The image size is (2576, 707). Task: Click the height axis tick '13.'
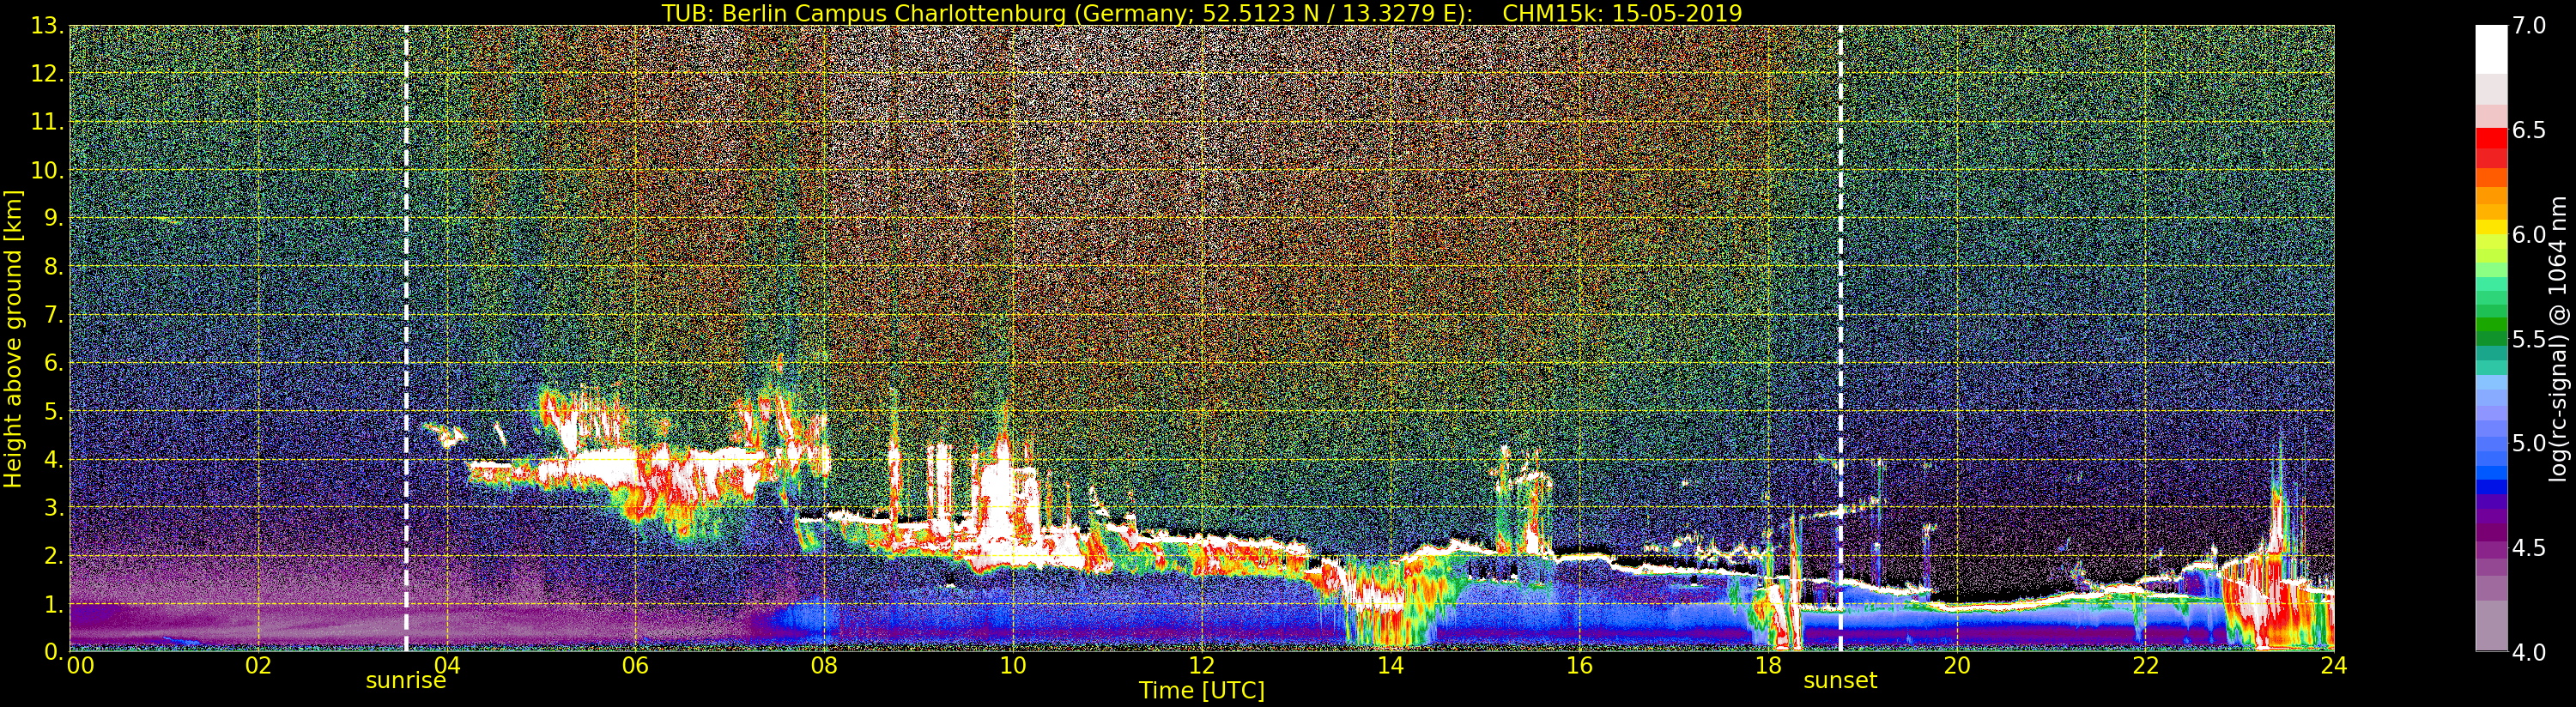(x=48, y=26)
